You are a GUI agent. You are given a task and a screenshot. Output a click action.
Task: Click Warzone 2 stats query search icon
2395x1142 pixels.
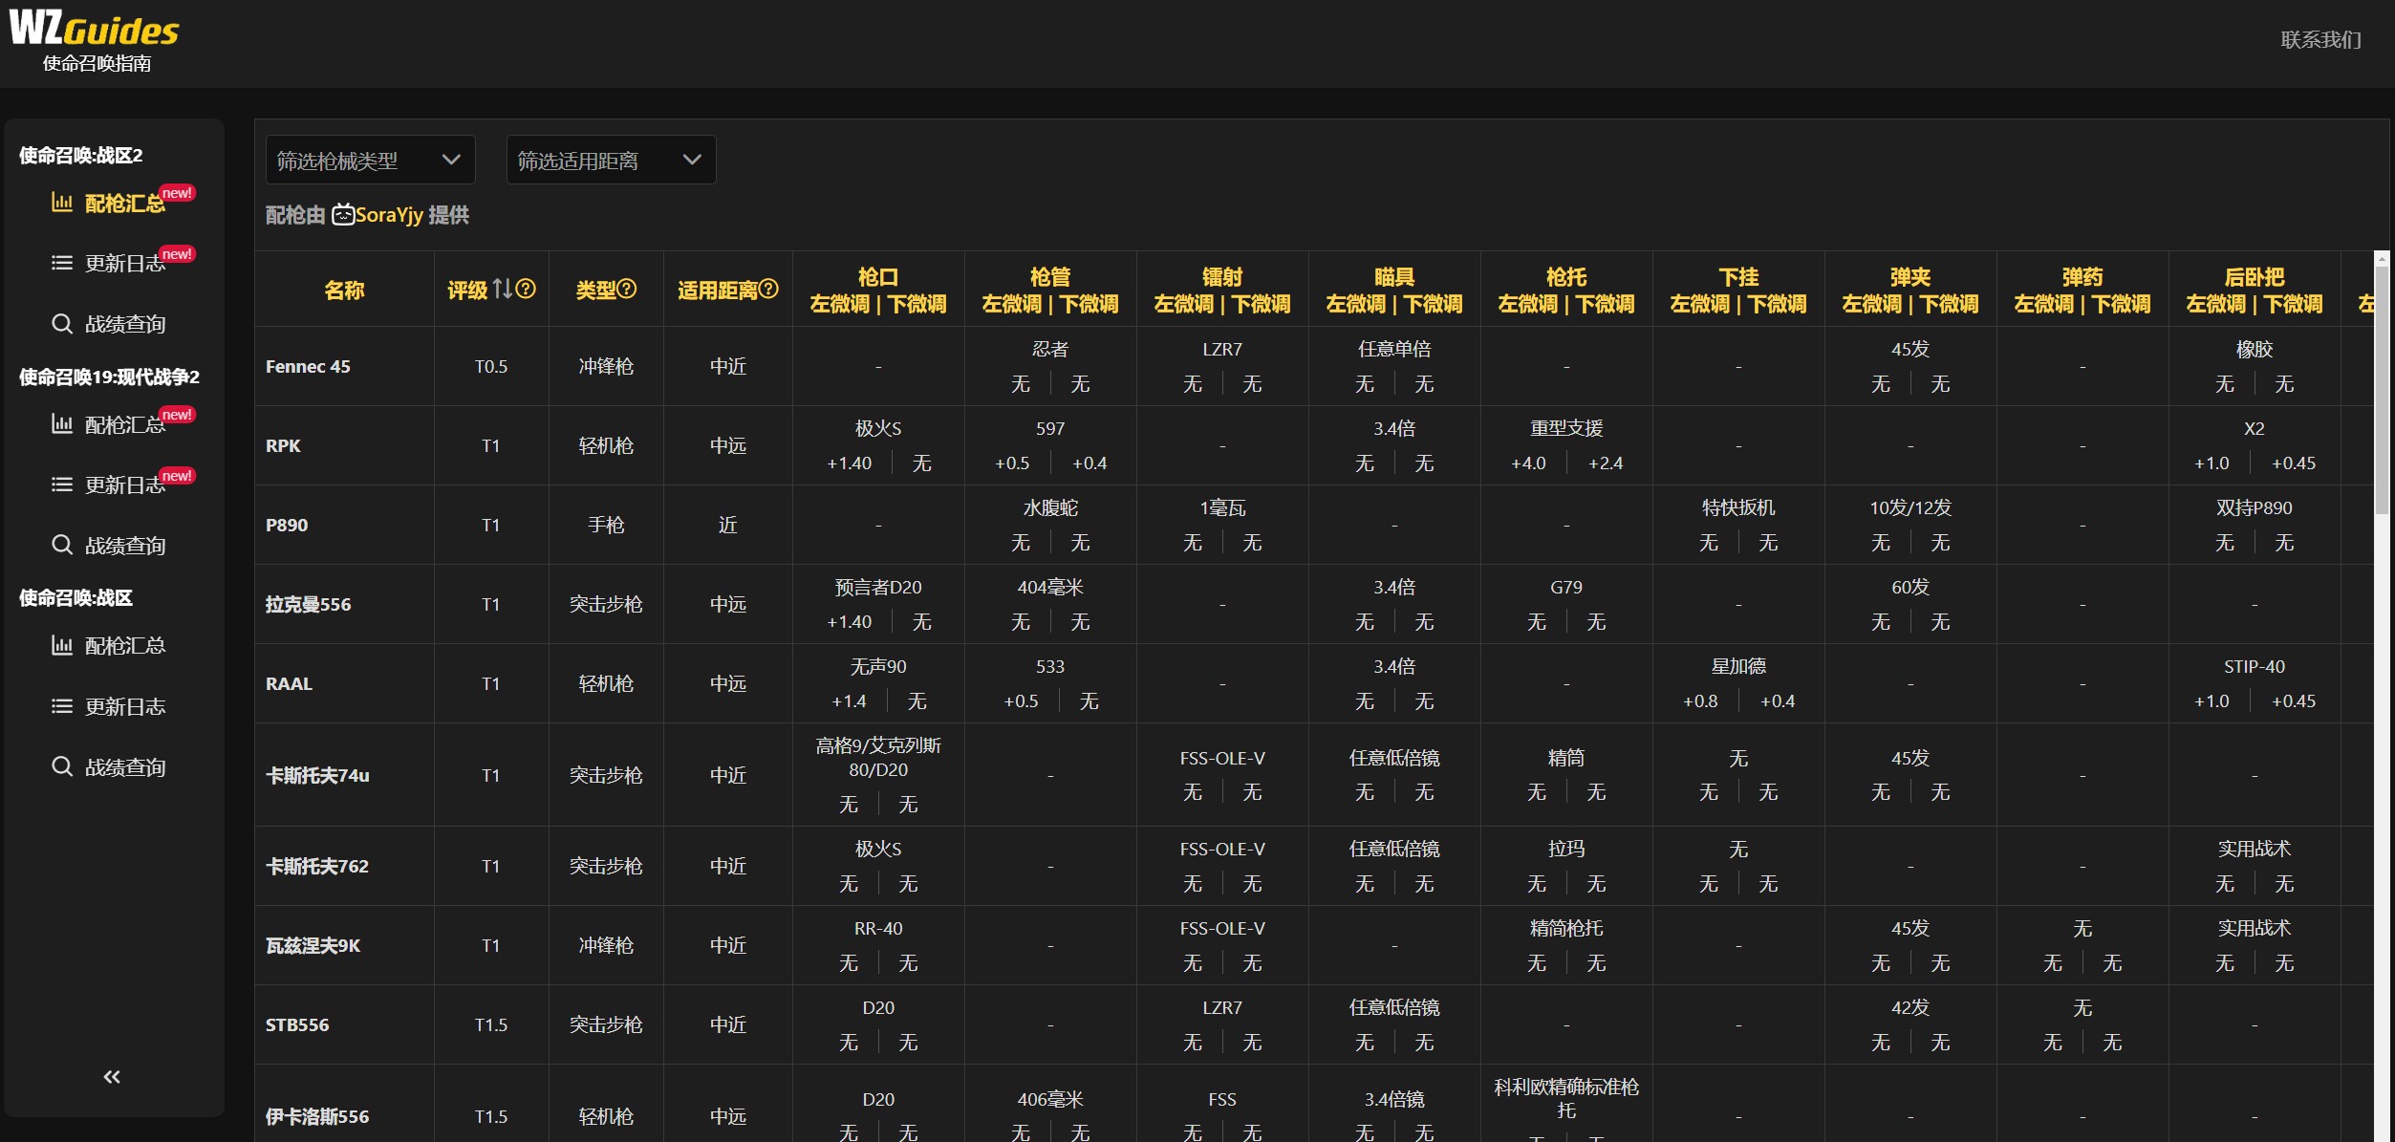click(62, 324)
